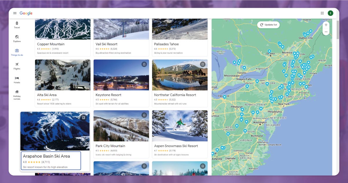The height and width of the screenshot is (183, 348).
Task: Click the Québec City label on the map
Action: (x=306, y=38)
